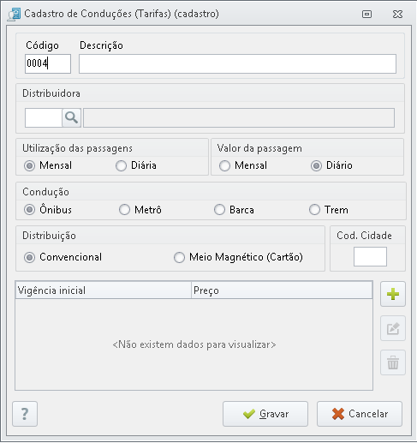Open help with the question mark button
The width and height of the screenshot is (417, 443).
pos(25,414)
